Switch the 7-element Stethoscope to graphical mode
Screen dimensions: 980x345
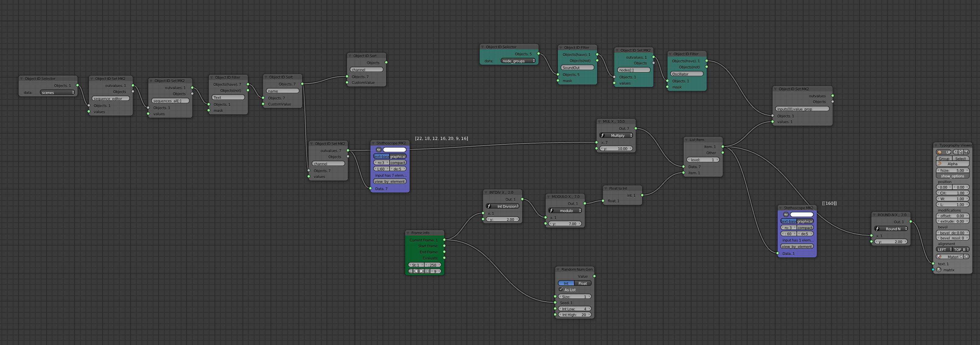tap(398, 156)
